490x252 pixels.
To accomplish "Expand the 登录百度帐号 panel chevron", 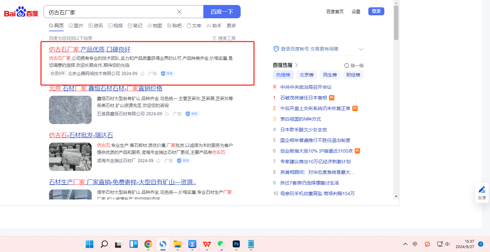I will 361,49.
